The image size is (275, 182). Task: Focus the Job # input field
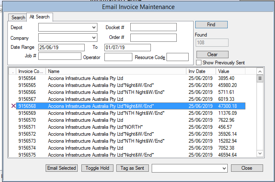pos(60,56)
